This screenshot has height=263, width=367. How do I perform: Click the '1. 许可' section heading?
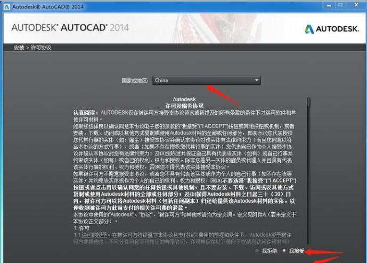(81, 228)
